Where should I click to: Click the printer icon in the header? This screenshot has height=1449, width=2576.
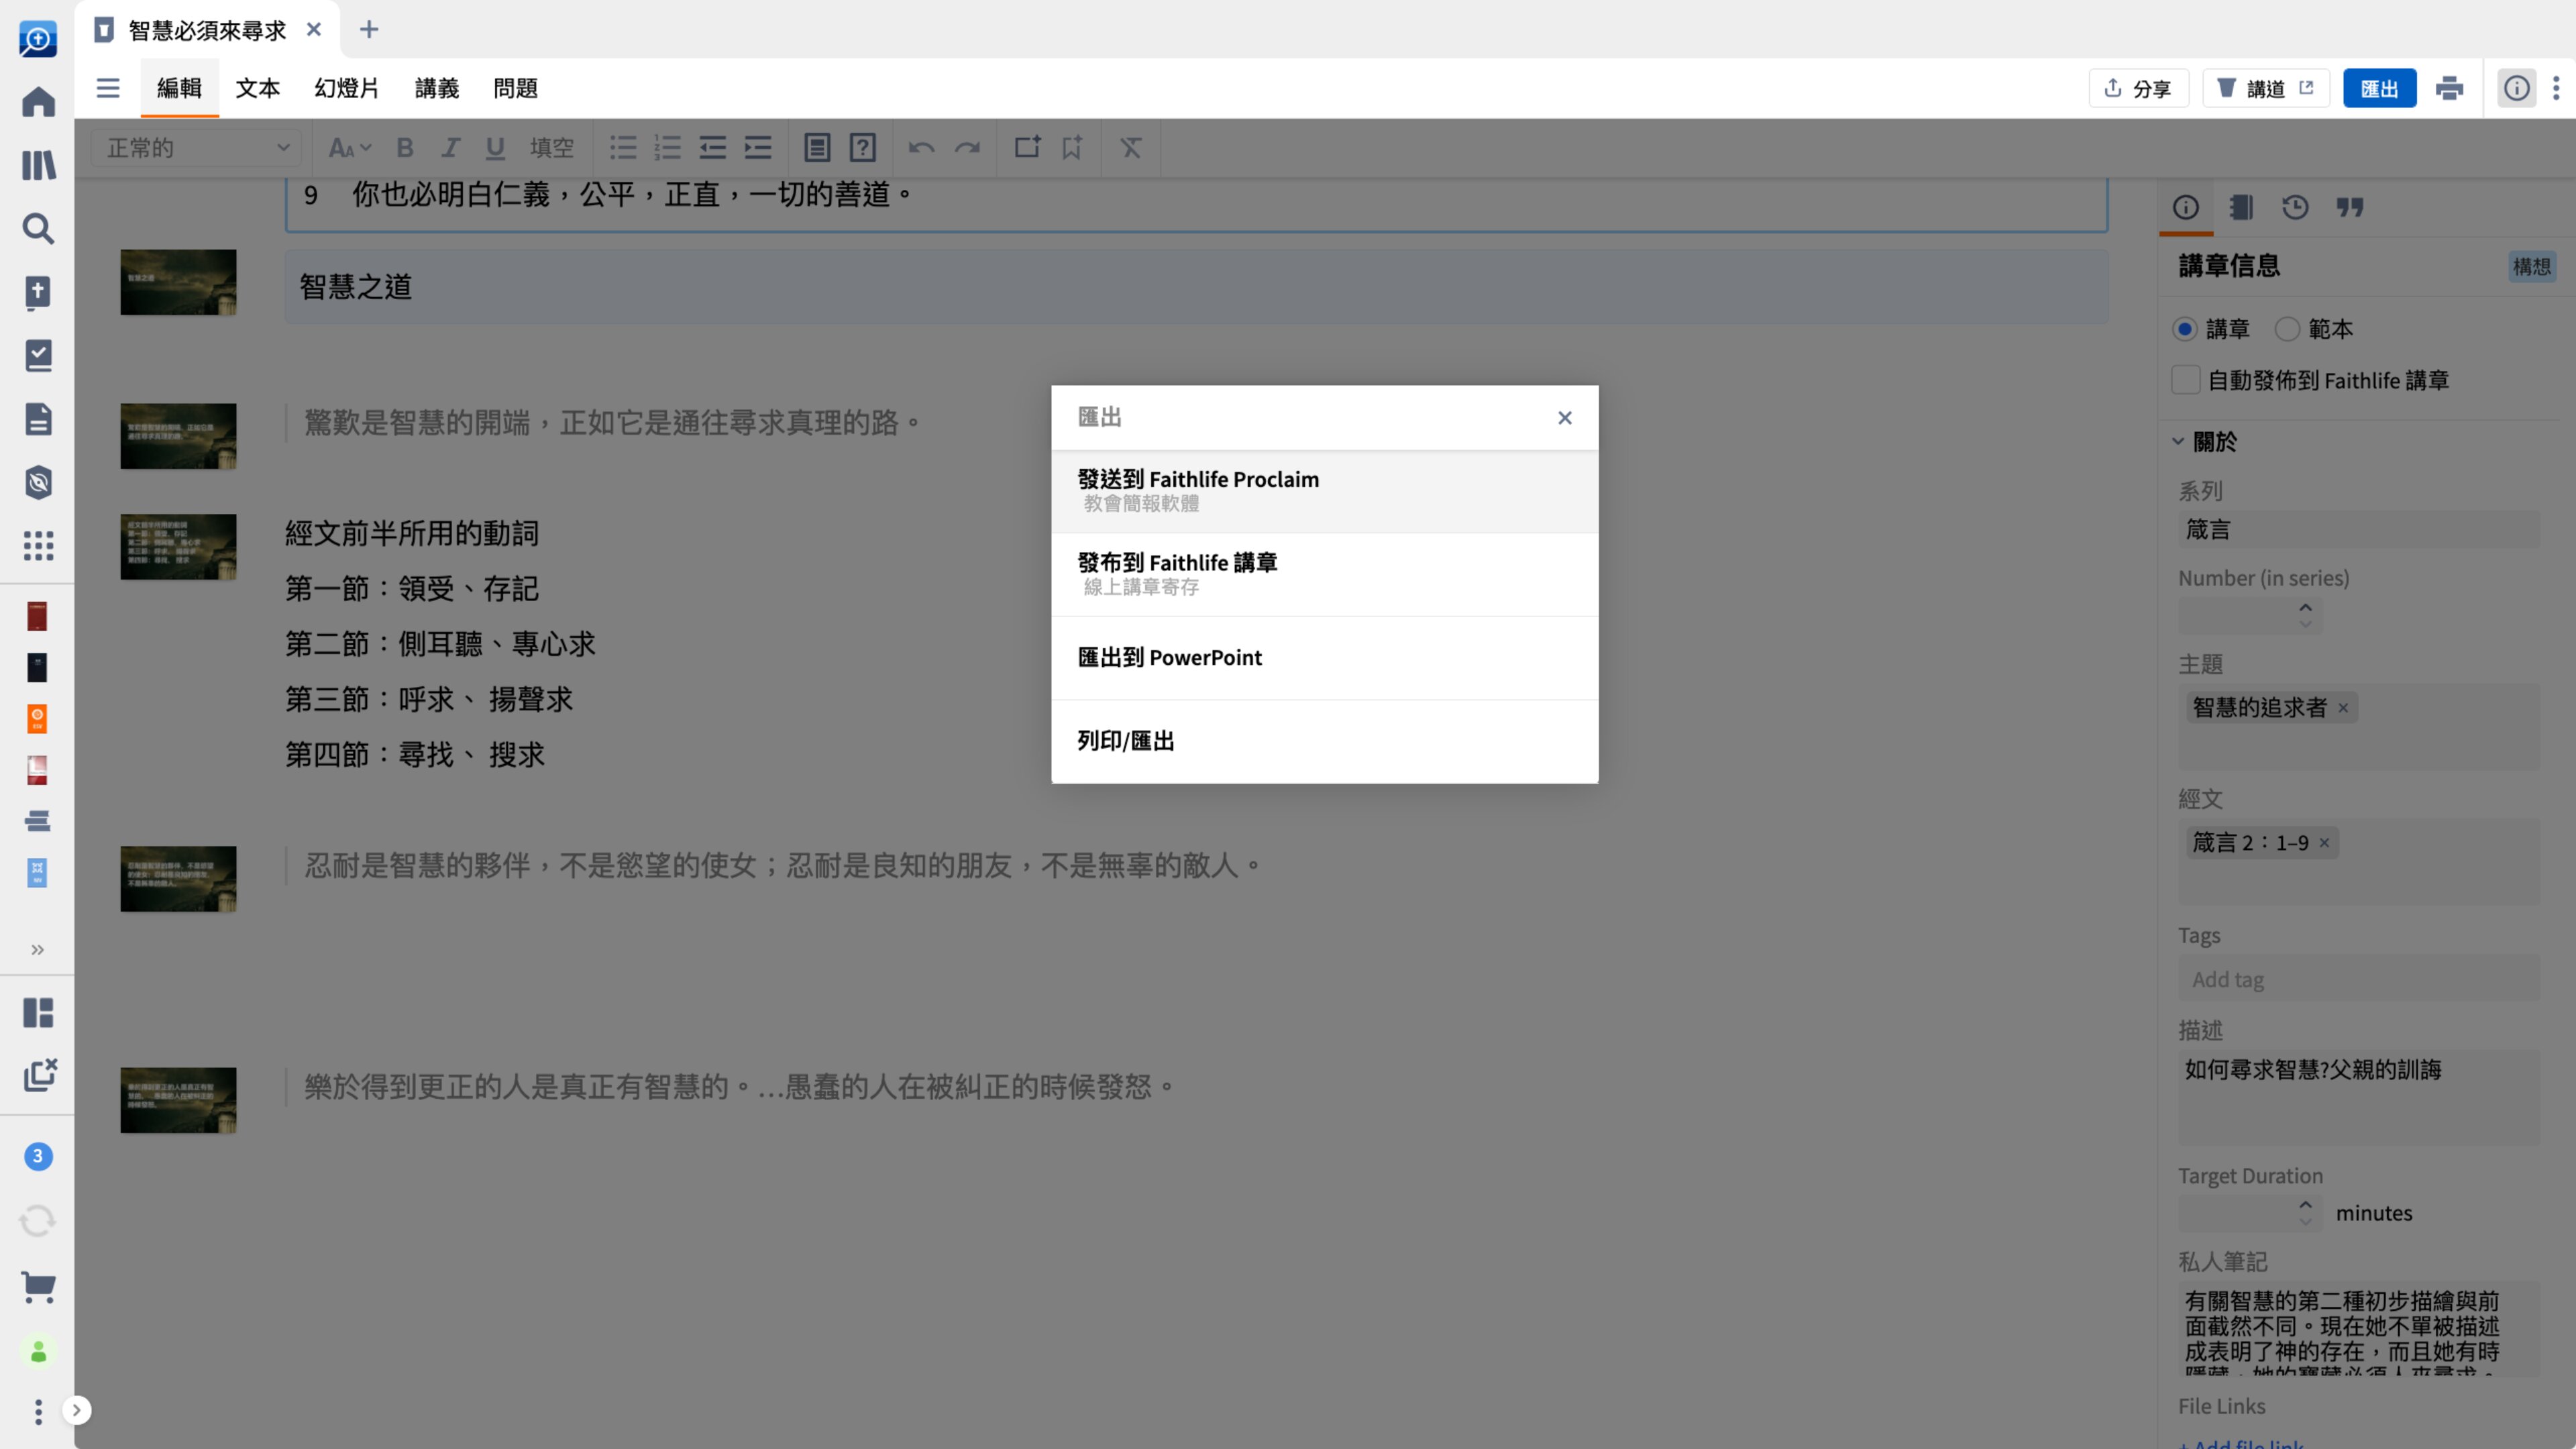[2449, 88]
